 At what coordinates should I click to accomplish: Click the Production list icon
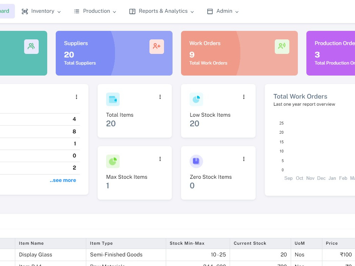tap(77, 11)
